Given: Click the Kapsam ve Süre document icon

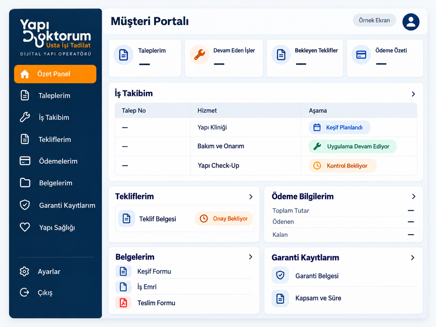Looking at the screenshot, I should [280, 298].
